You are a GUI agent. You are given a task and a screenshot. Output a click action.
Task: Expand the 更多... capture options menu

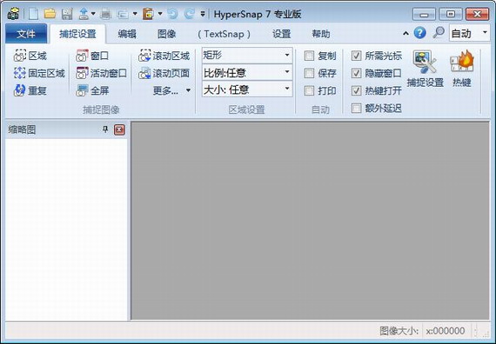[171, 91]
